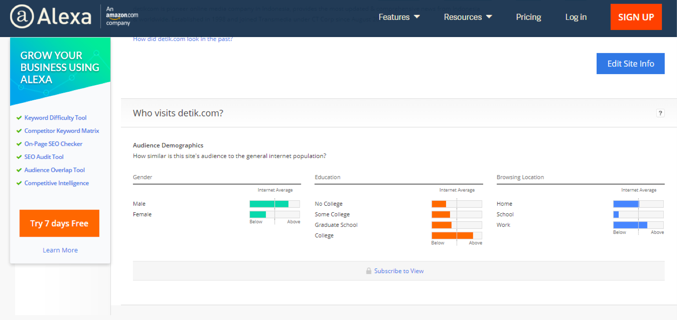Click the 'An amazon.com company' logo

122,16
